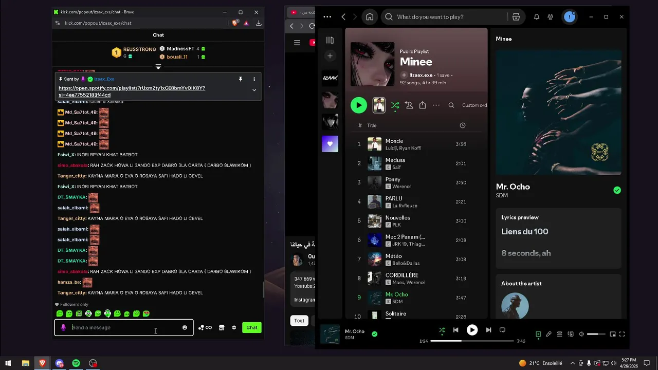This screenshot has height=370, width=658.
Task: Collapse chat leaderboard with arrow toggle
Action: (158, 67)
